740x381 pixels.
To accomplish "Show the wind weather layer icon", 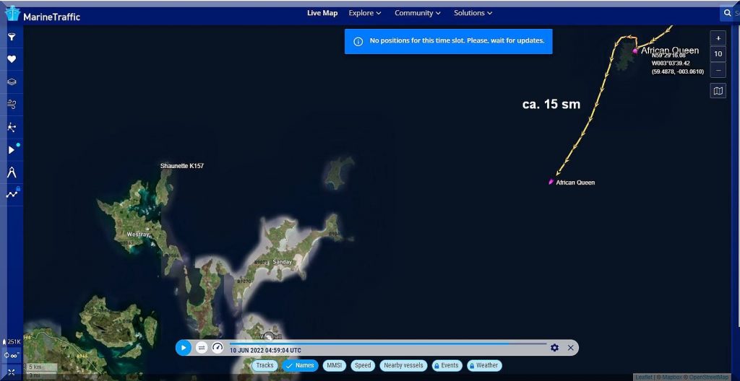I will click(12, 105).
